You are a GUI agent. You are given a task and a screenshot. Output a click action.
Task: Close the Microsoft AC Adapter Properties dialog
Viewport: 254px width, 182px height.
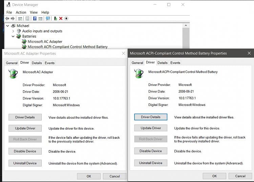point(123,53)
